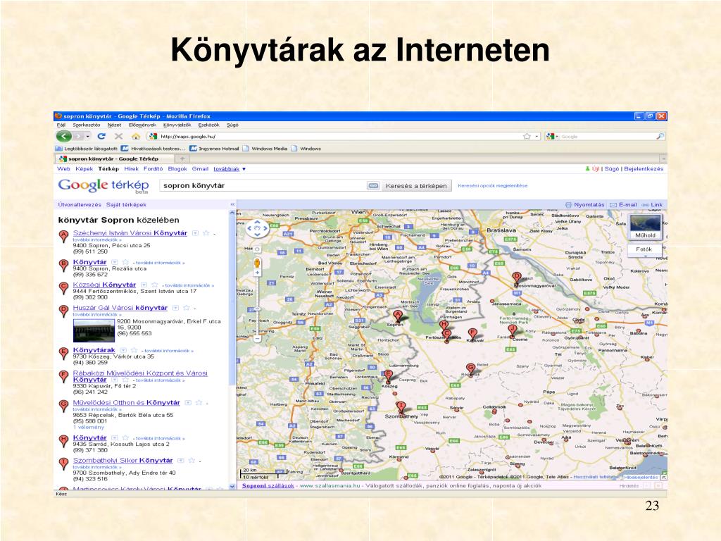Open the dropdown beside Szombathelyi Siker Könyvtár
The image size is (721, 541).
pos(181,461)
